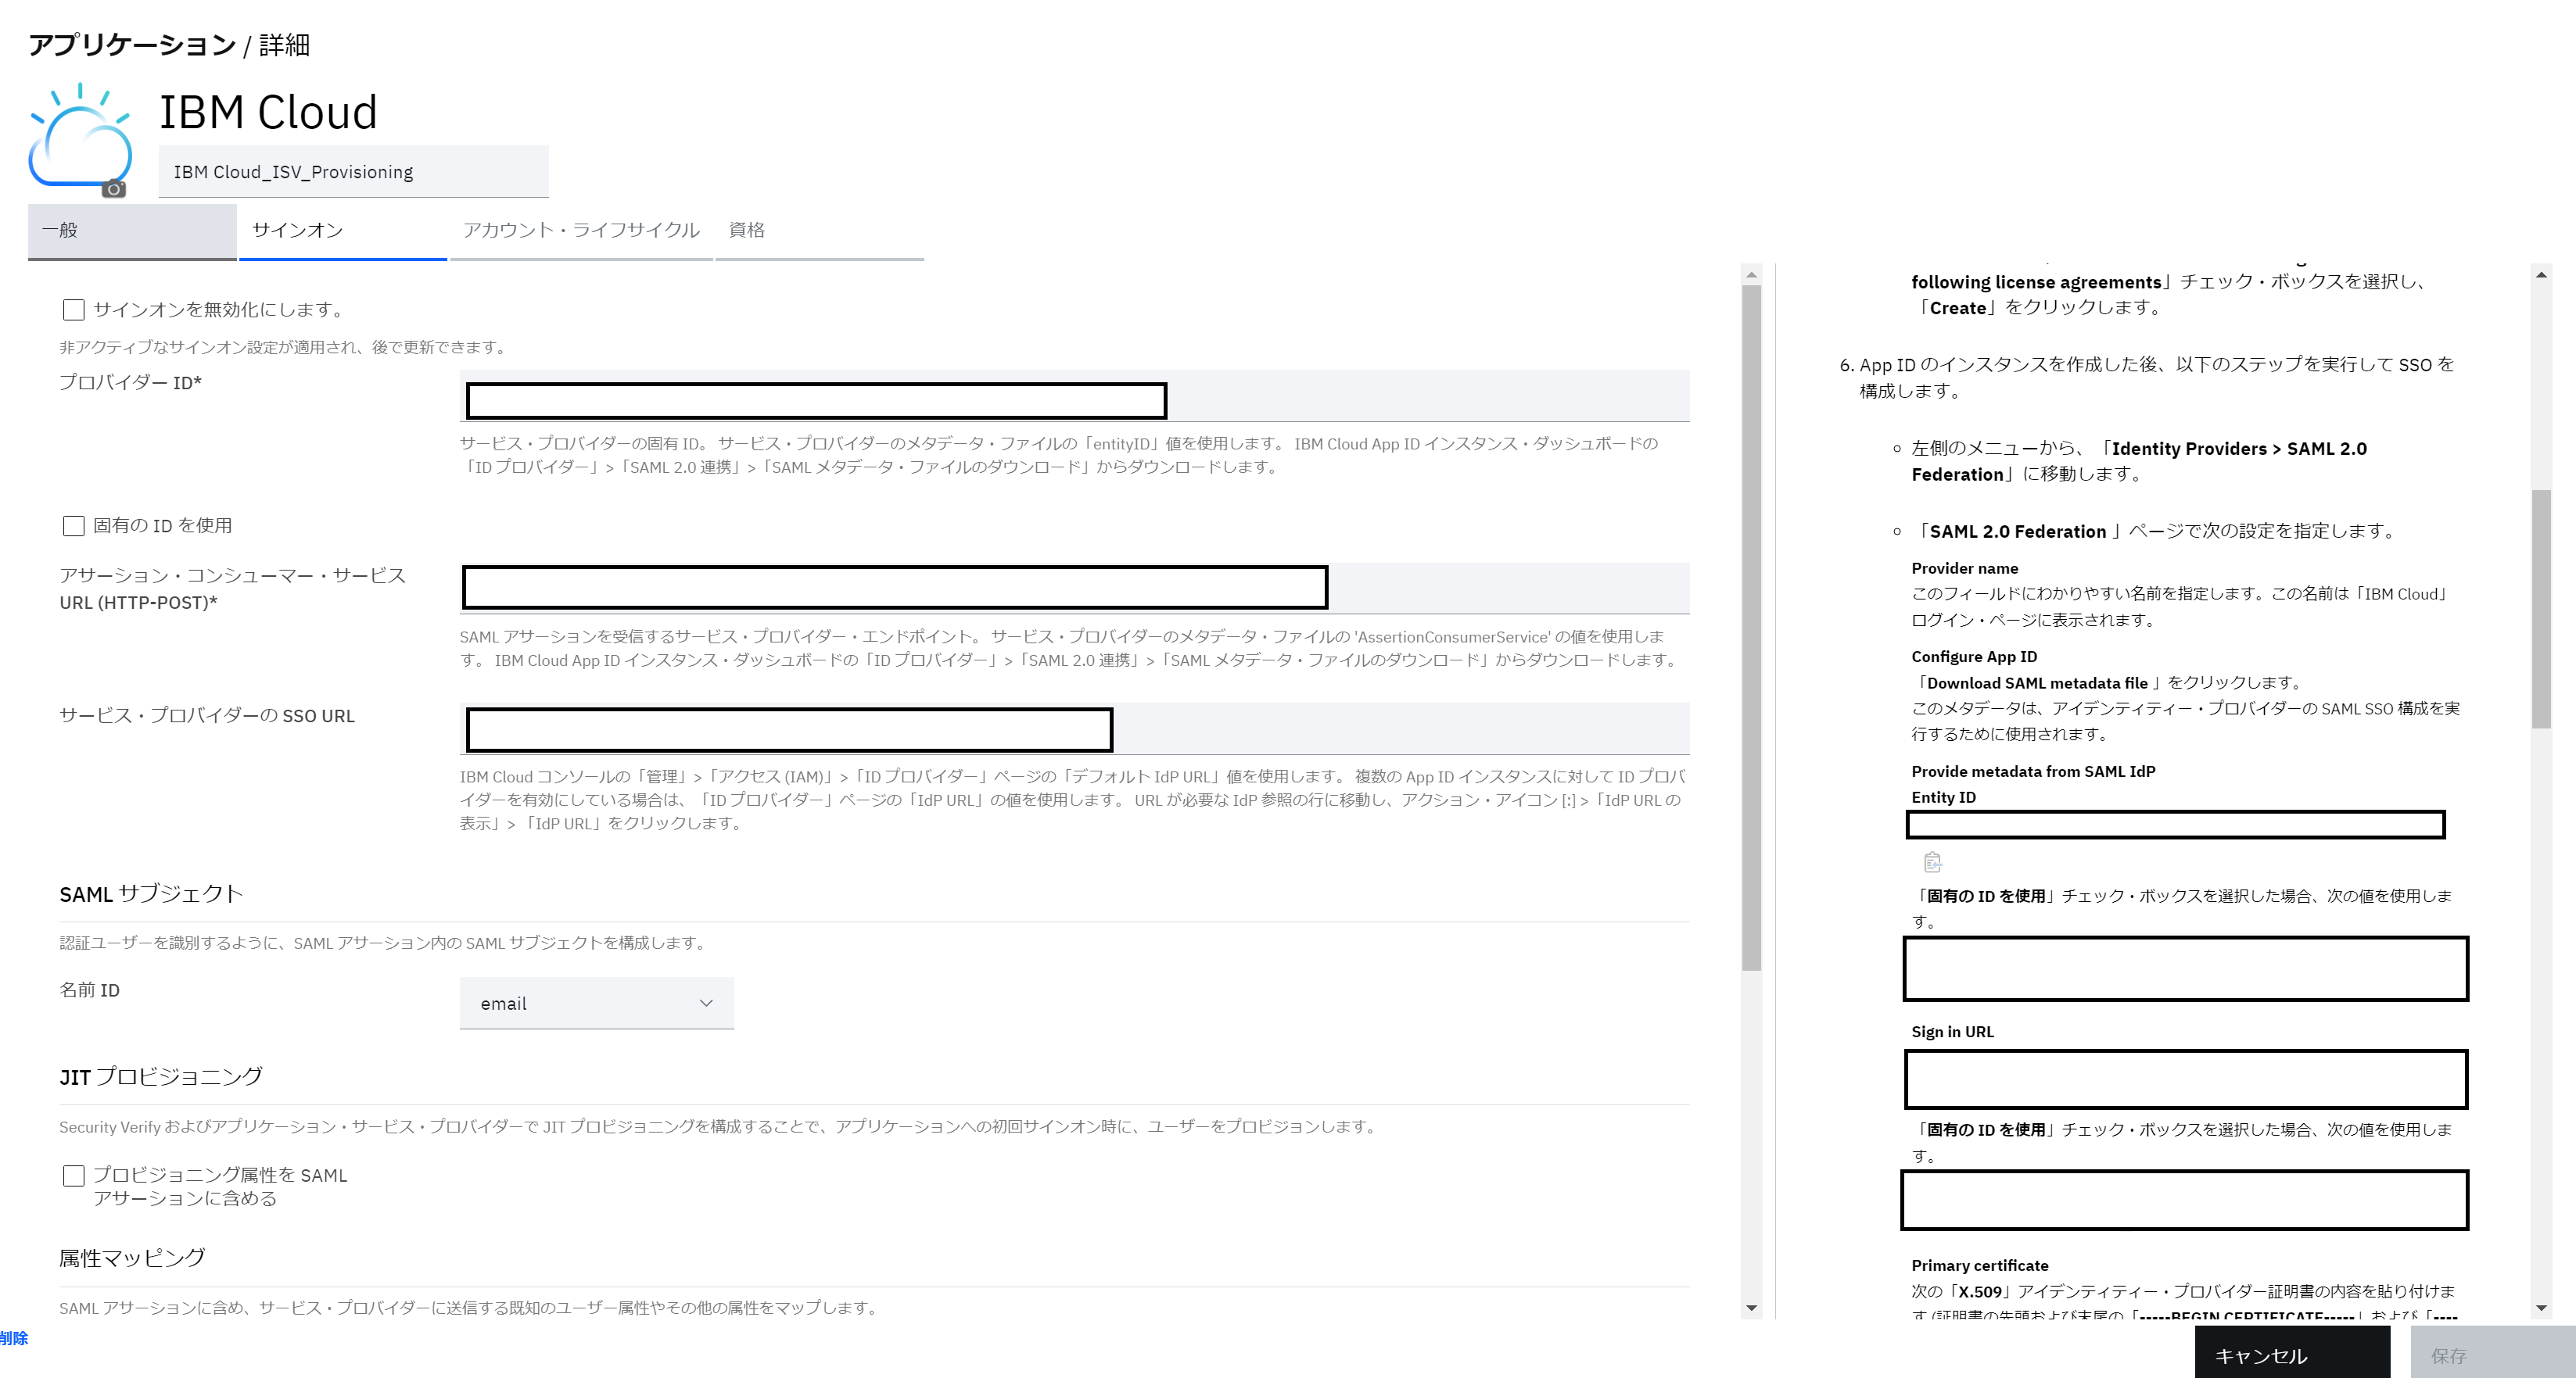Screen dimensions: 2576x1378
Task: Click the main form vertical scrollbar thumb
Action: click(1751, 627)
